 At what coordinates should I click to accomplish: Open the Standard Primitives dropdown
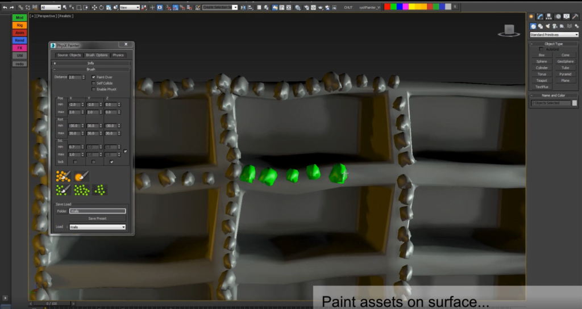pyautogui.click(x=554, y=35)
